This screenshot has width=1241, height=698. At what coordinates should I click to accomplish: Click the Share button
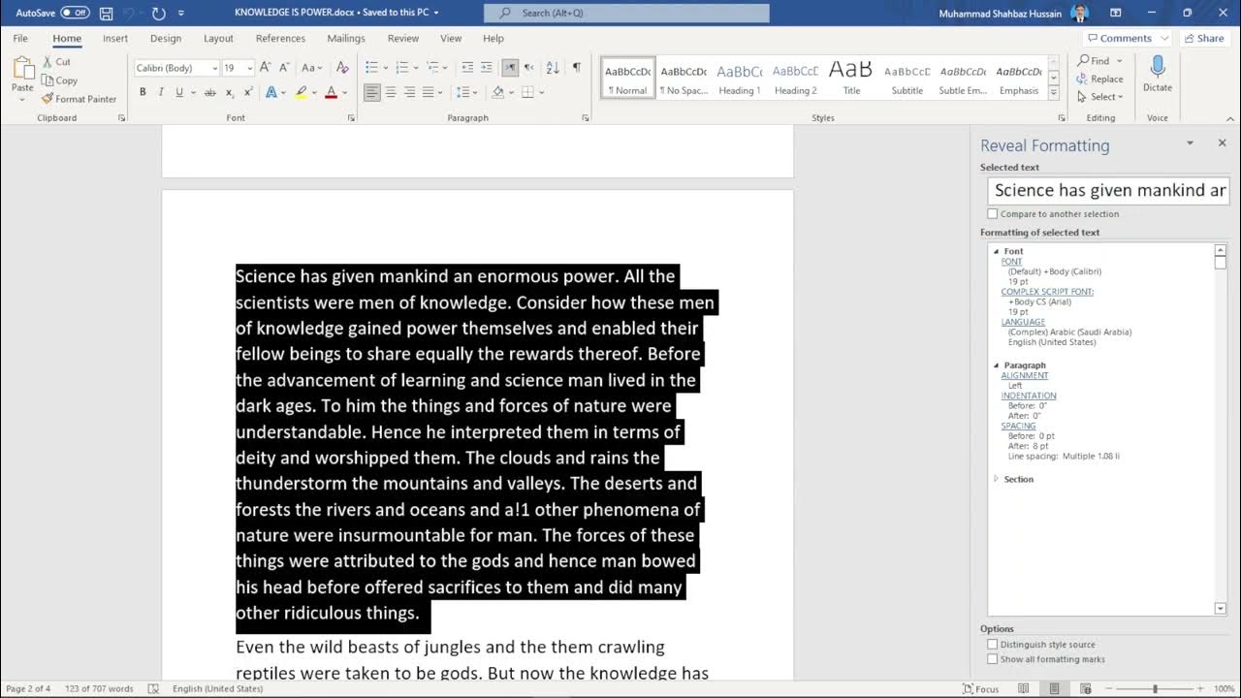coord(1203,39)
